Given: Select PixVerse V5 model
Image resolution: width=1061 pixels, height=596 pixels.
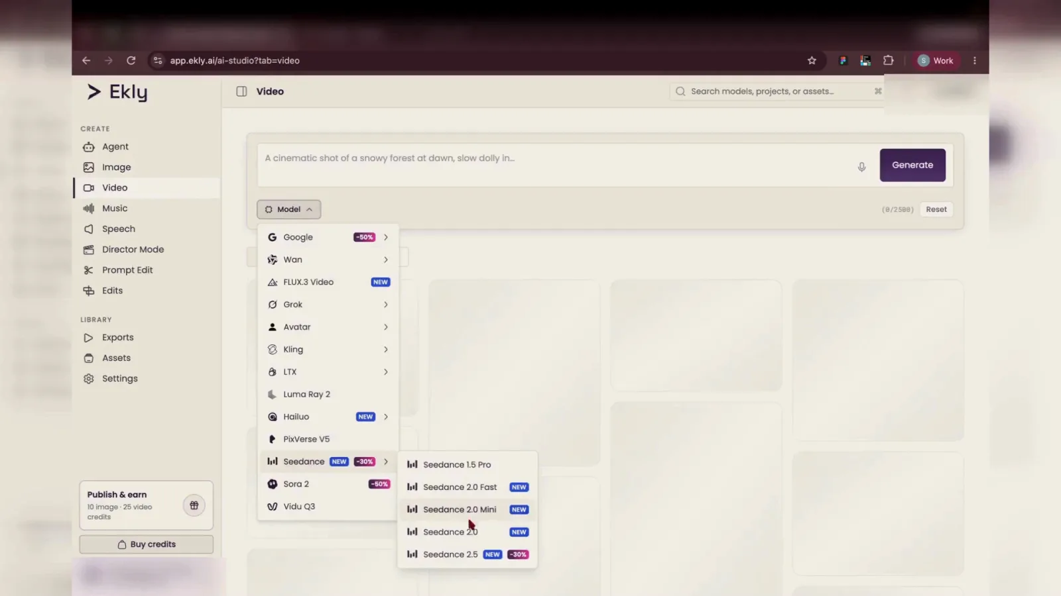Looking at the screenshot, I should coord(328,439).
